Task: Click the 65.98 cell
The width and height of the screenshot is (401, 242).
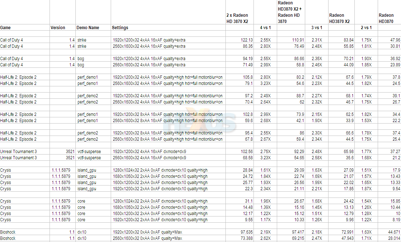Action: 341,152
